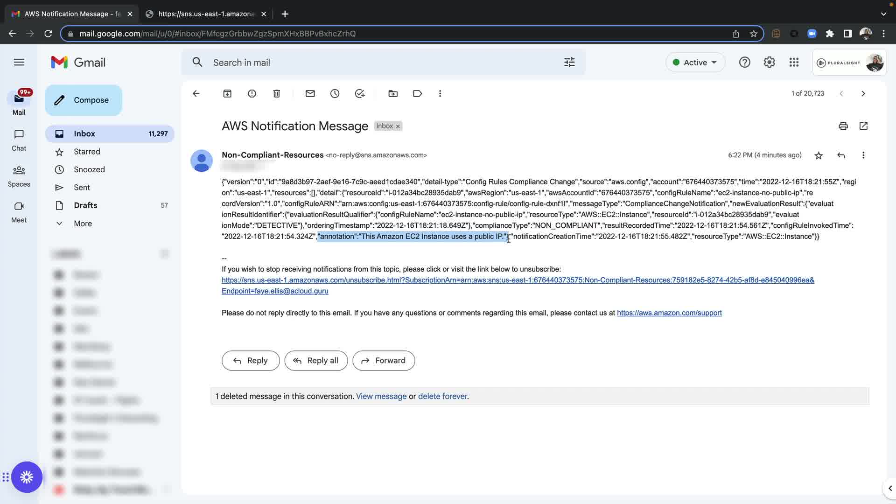Image resolution: width=896 pixels, height=504 pixels.
Task: Click the Forward button
Action: pos(383,361)
